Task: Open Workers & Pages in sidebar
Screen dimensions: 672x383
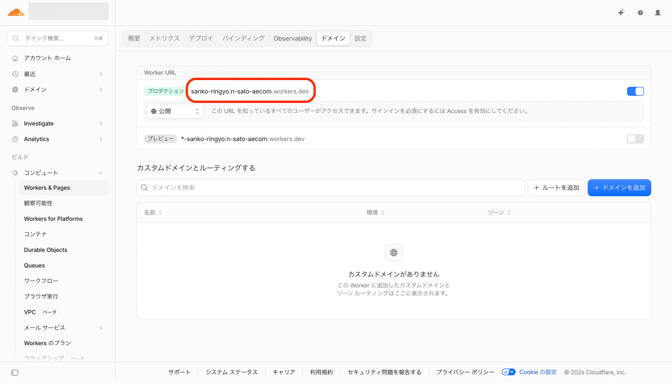Action: [x=64, y=188]
